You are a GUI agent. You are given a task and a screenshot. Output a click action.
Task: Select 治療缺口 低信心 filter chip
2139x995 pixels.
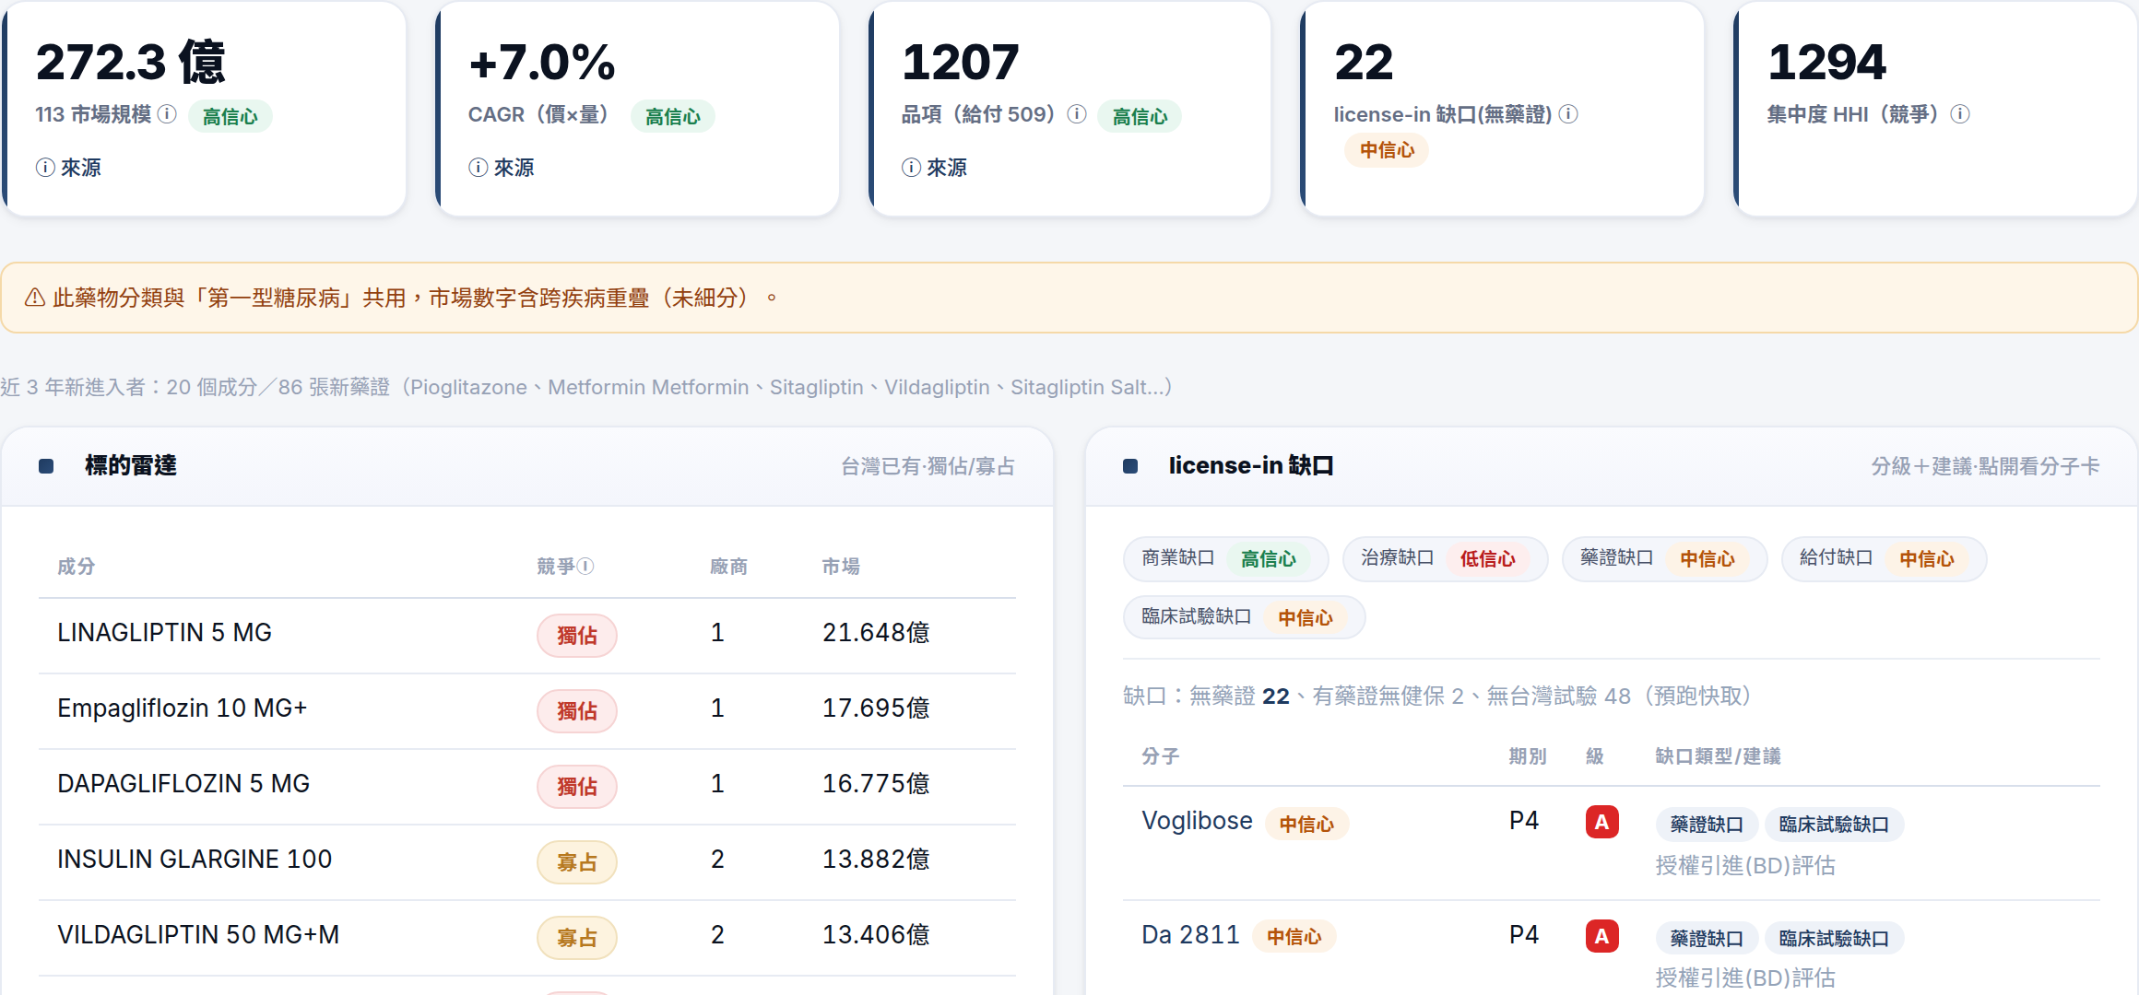[1445, 558]
